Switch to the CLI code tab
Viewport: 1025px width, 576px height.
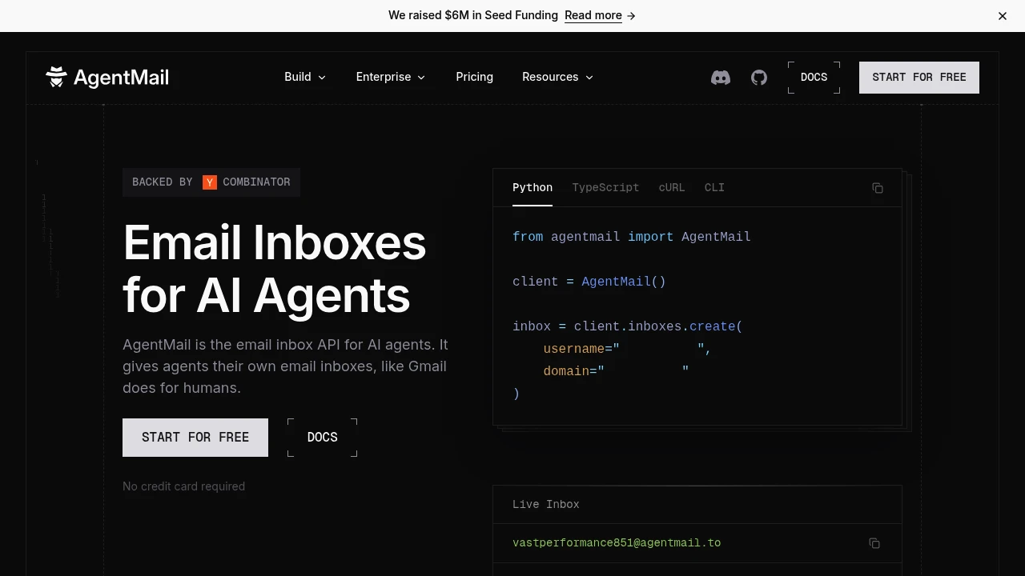[714, 187]
